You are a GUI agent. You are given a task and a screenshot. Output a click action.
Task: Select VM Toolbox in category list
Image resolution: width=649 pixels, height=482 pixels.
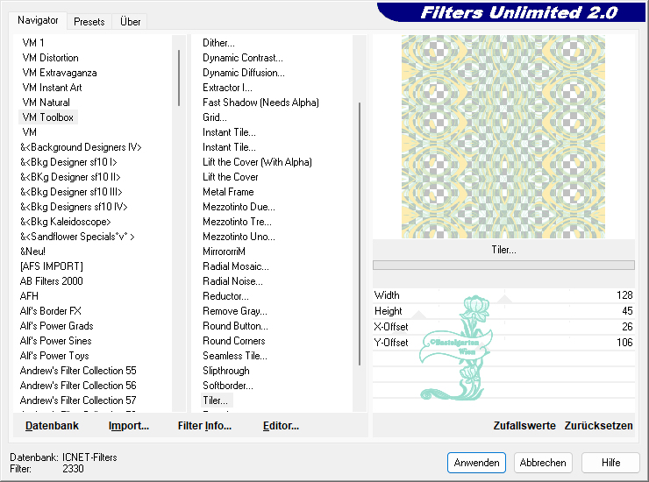point(48,117)
